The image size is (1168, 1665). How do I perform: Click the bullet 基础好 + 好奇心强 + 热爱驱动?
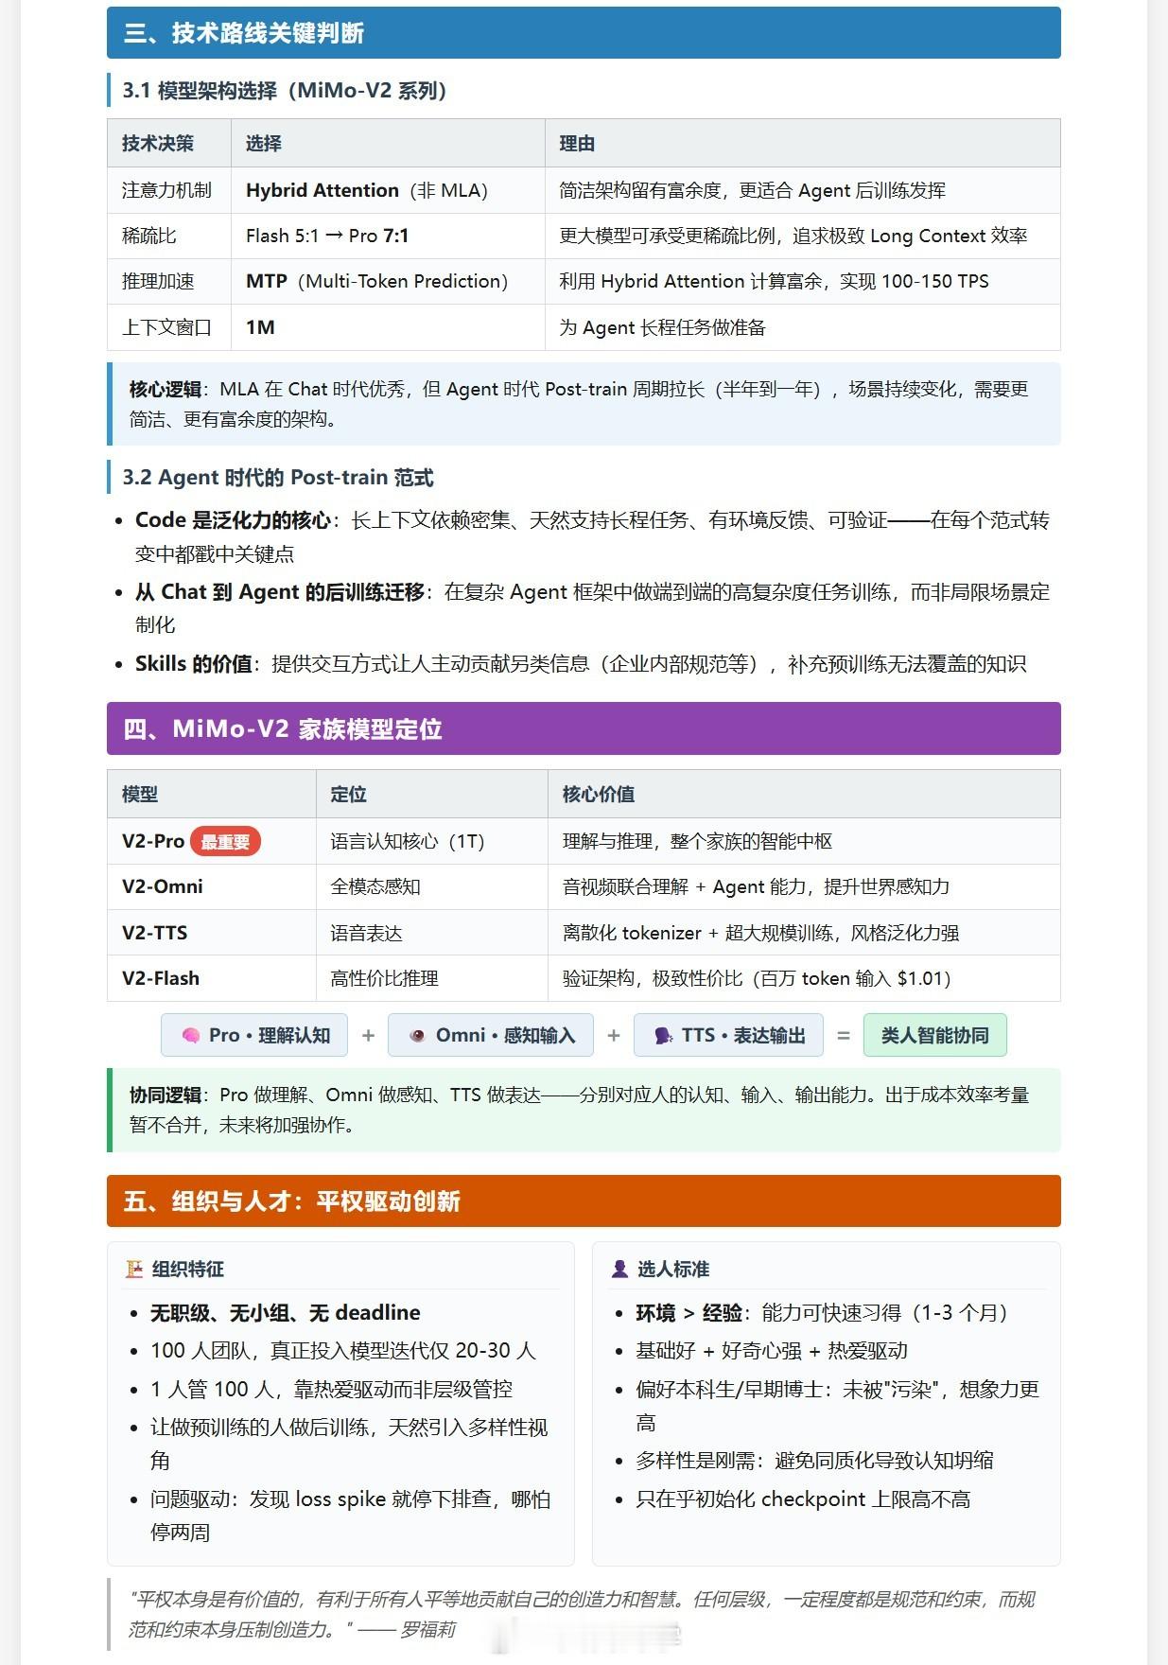(772, 1351)
